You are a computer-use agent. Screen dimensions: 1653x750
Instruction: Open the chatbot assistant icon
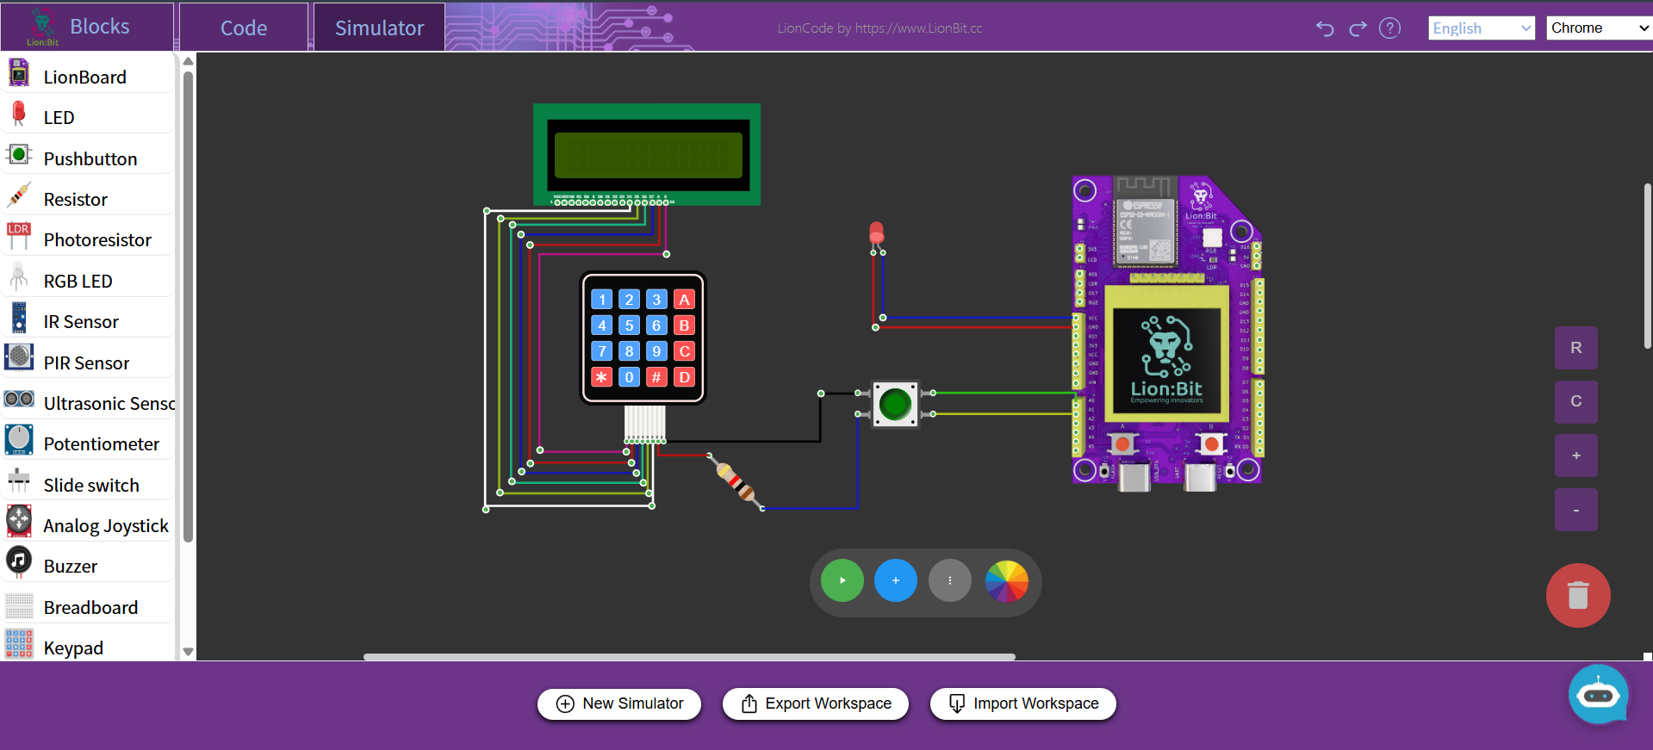[x=1598, y=695]
